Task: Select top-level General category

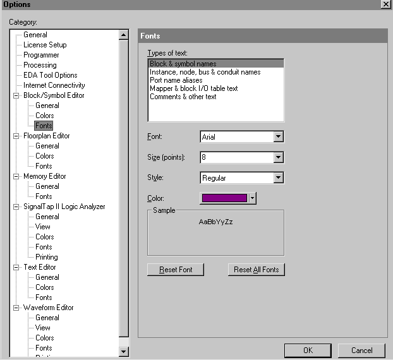Action: (35, 35)
